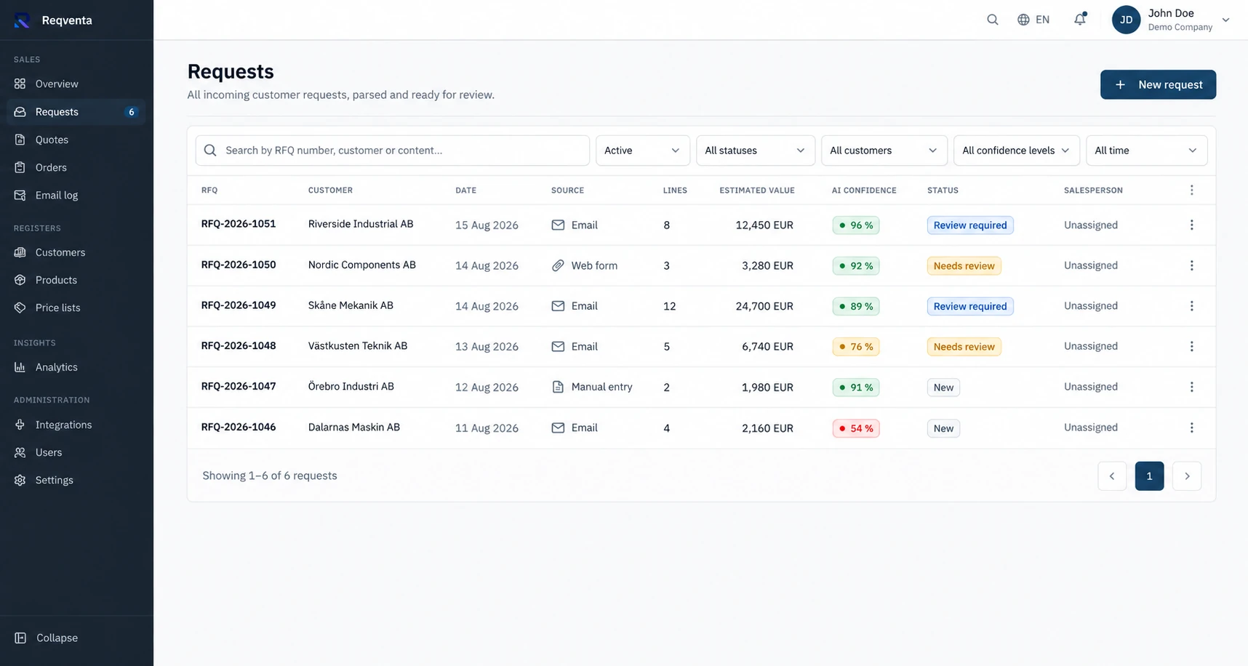Click the globe language icon

(1023, 20)
